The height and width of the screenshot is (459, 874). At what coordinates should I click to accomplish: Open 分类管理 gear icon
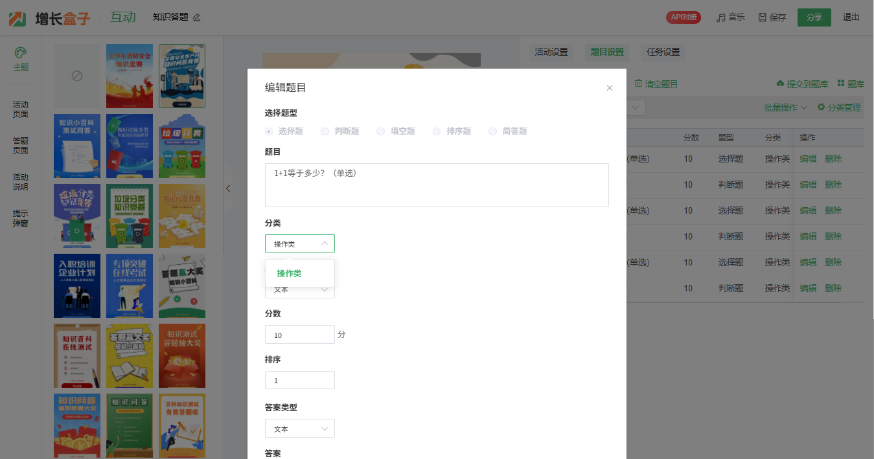(821, 107)
